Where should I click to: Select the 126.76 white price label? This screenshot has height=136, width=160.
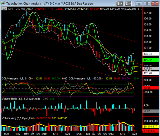(151, 73)
